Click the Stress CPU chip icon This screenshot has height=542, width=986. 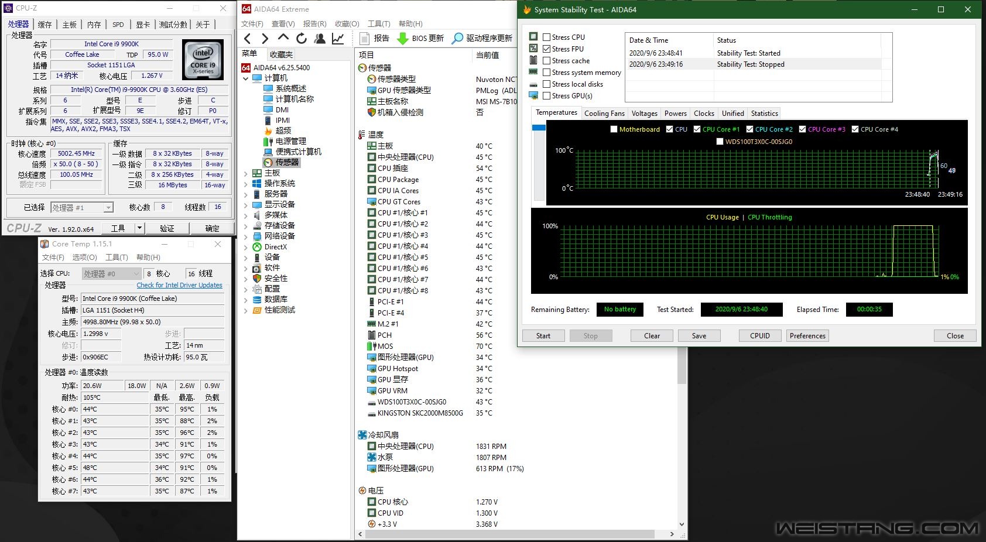[533, 36]
